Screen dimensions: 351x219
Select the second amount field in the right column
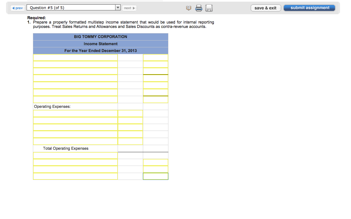(x=155, y=64)
